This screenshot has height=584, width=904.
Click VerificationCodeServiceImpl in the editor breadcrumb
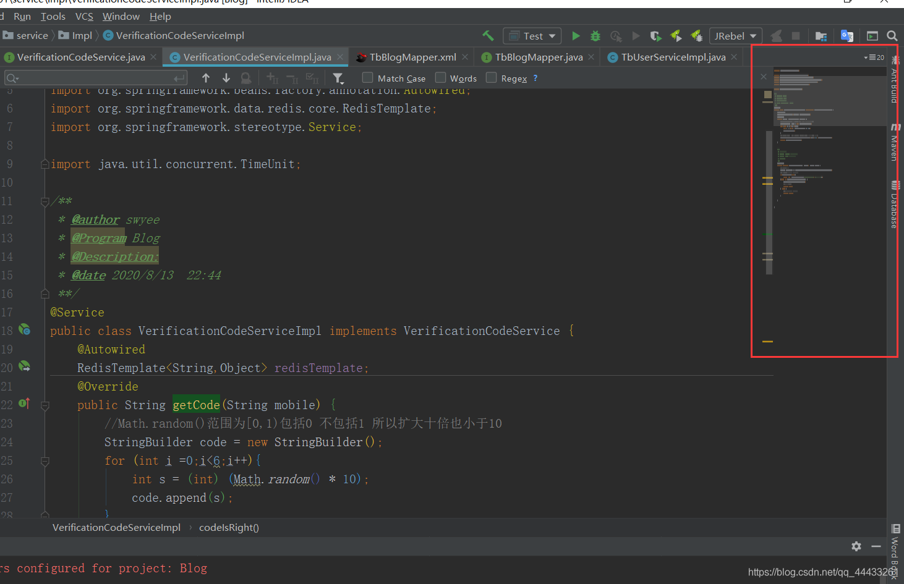pyautogui.click(x=116, y=527)
